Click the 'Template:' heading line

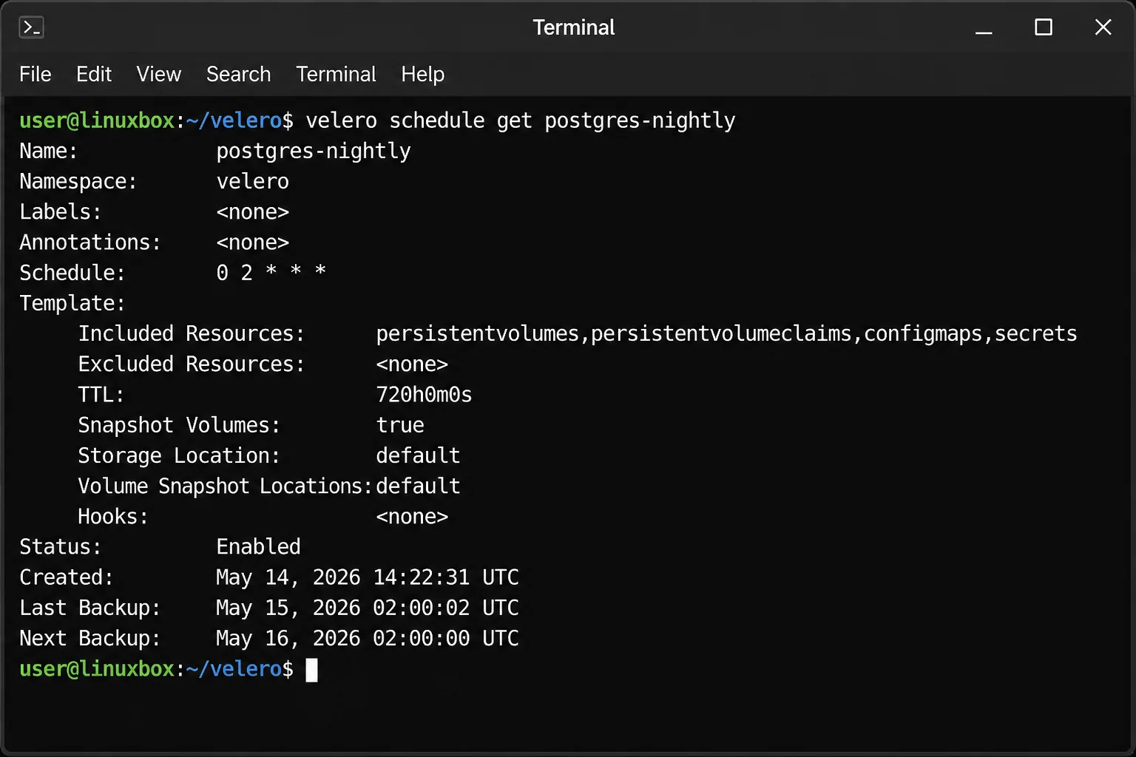click(72, 303)
